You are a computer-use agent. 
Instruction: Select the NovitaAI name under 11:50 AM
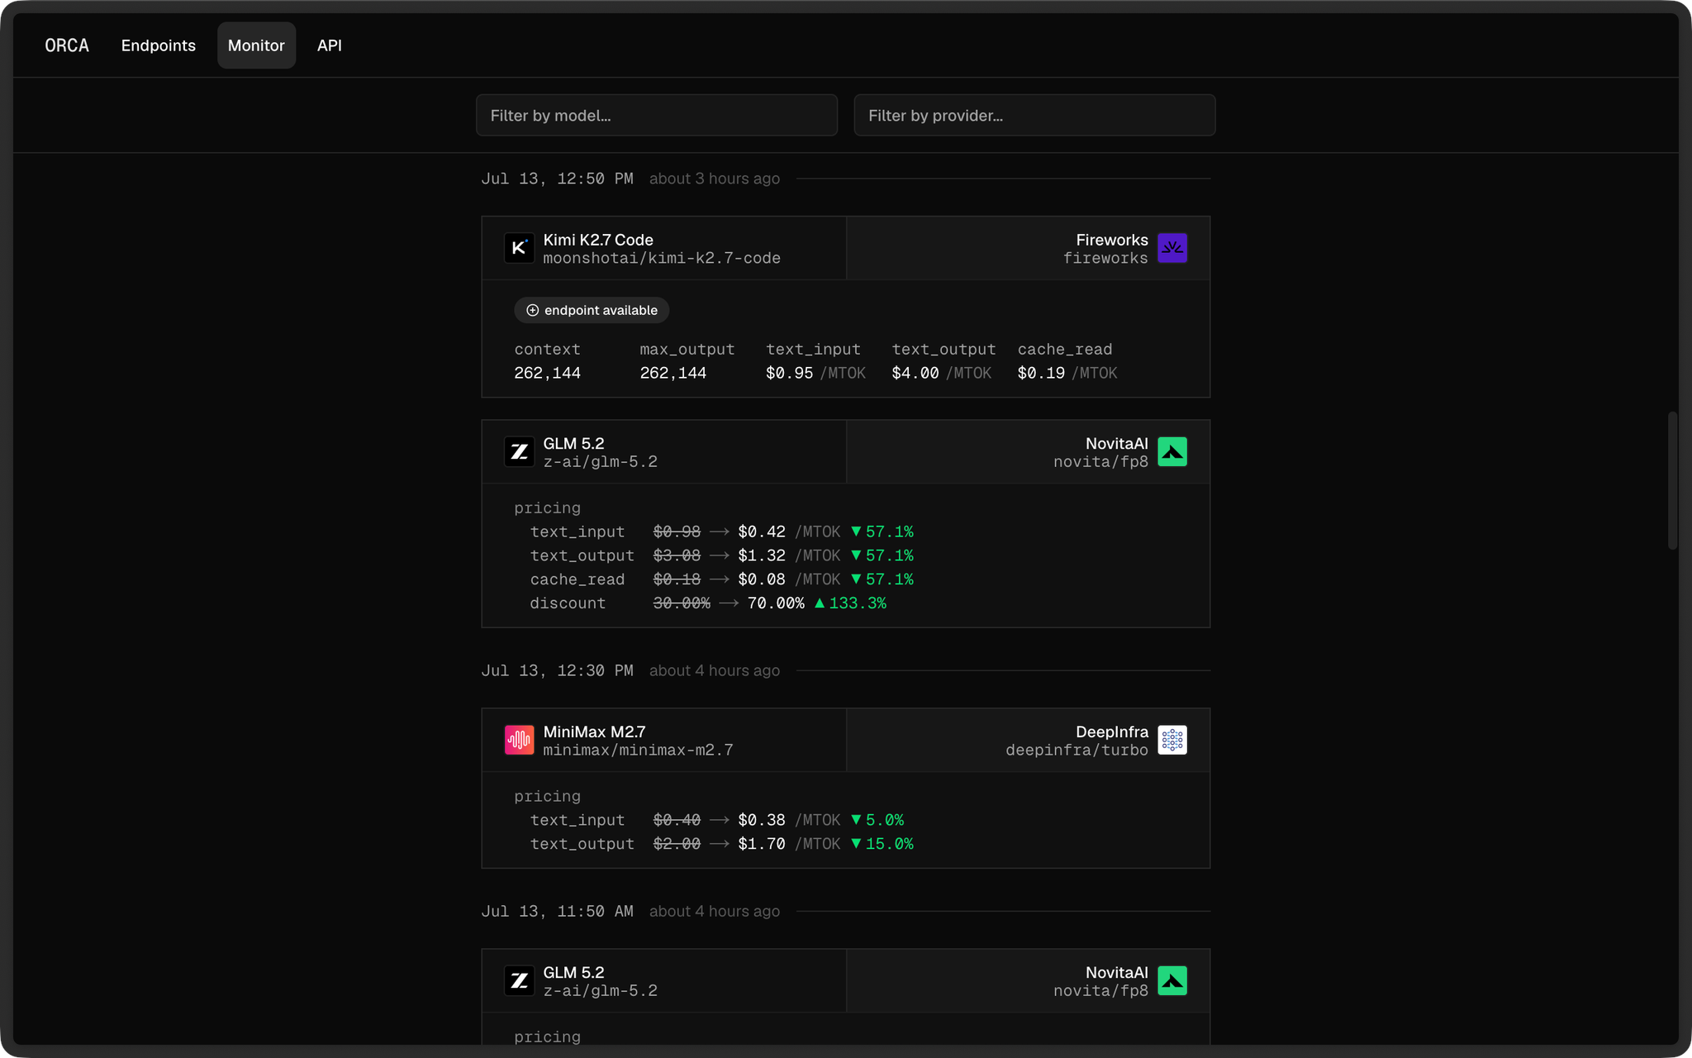pos(1117,972)
